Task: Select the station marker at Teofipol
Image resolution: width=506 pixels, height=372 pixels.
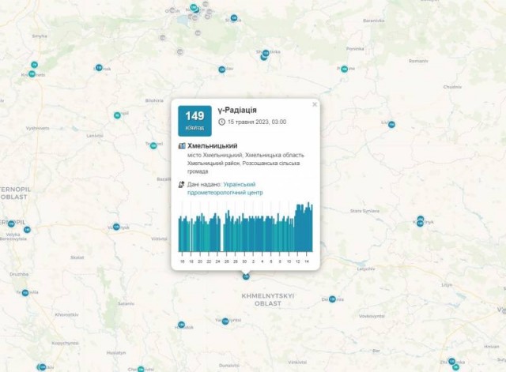Action: point(154,145)
